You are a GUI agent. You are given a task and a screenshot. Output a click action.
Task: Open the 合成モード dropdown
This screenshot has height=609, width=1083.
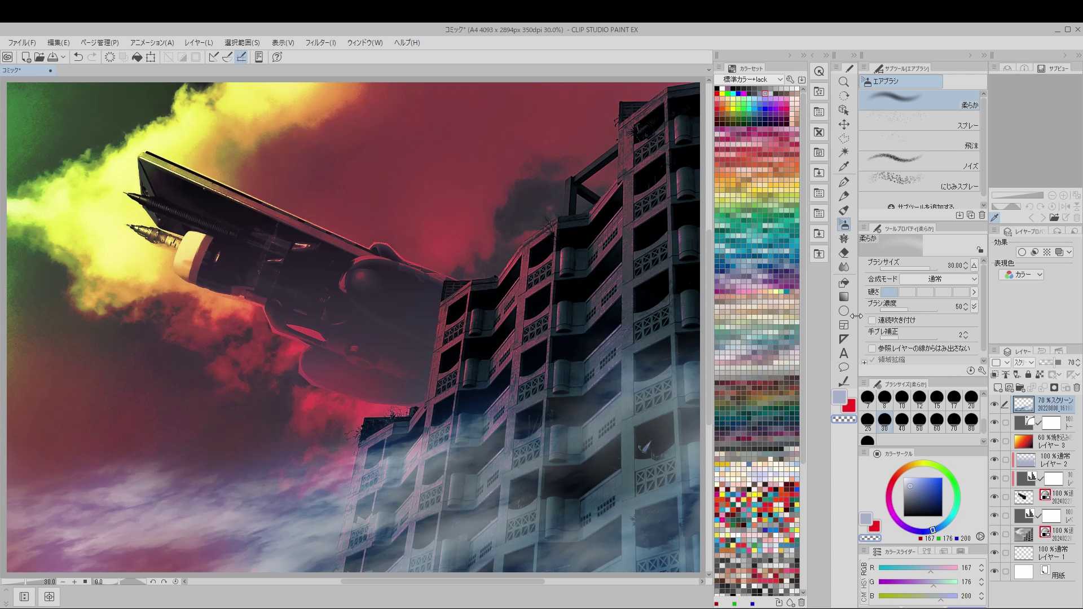tap(939, 279)
